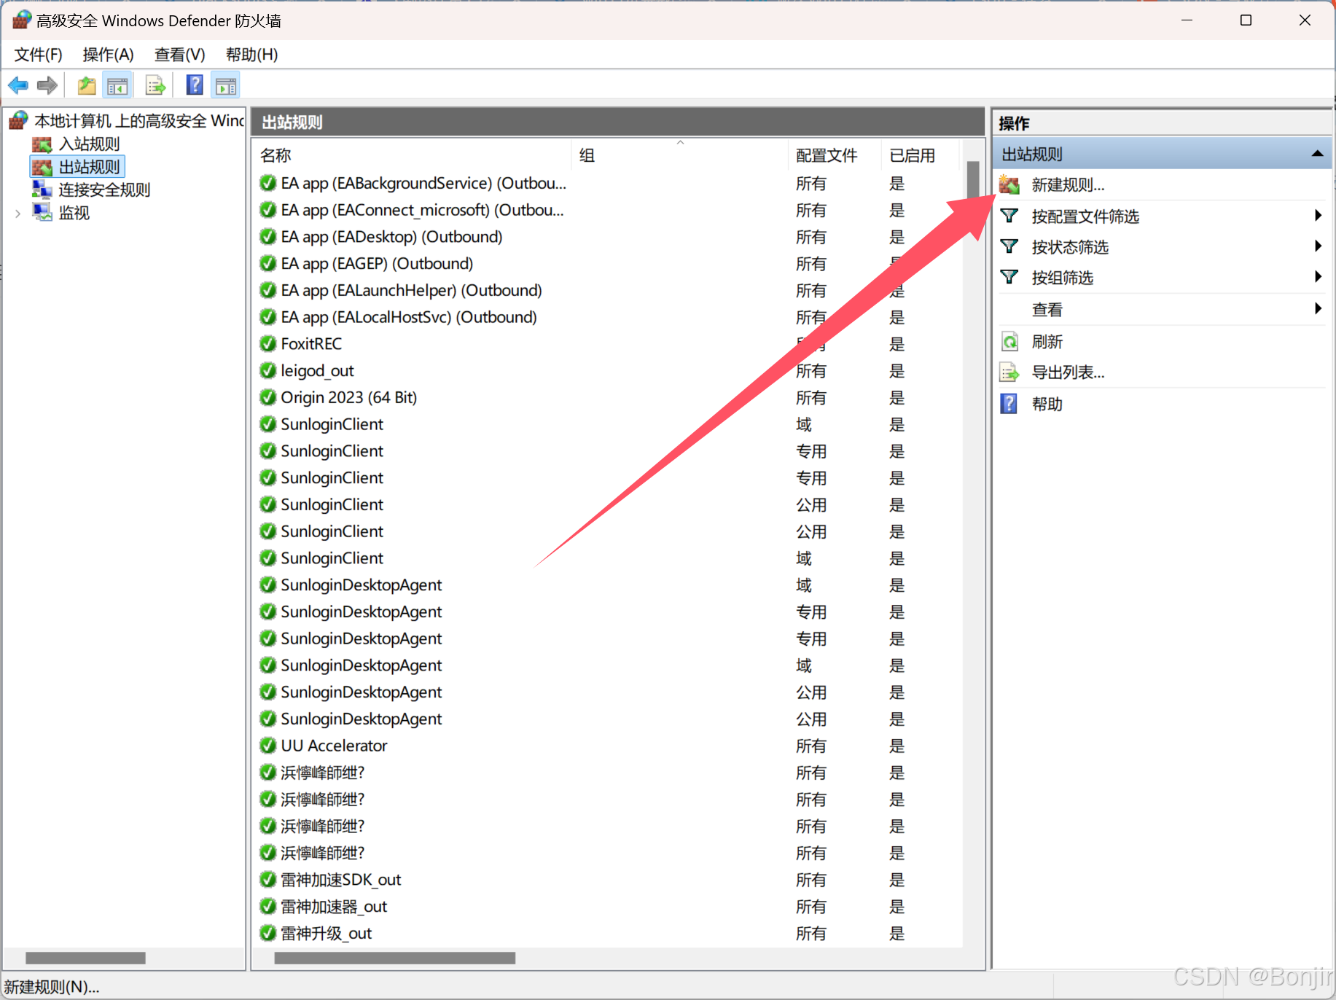Click the rules list vertical scrollbar thumb
Screen dimensions: 1336x1000
972,179
